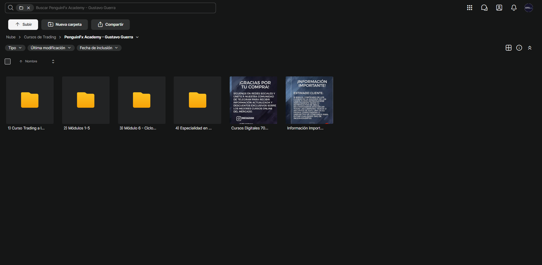Image resolution: width=542 pixels, height=265 pixels.
Task: Tick the select-all checkbox
Action: [x=8, y=61]
